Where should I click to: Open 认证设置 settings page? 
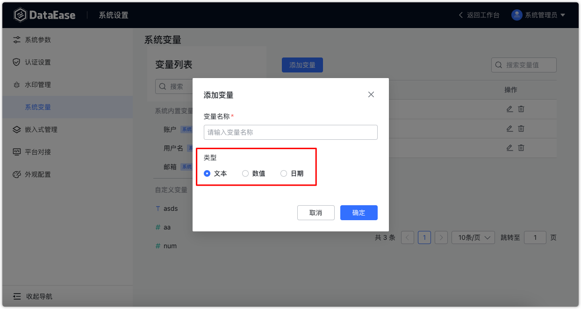point(35,62)
